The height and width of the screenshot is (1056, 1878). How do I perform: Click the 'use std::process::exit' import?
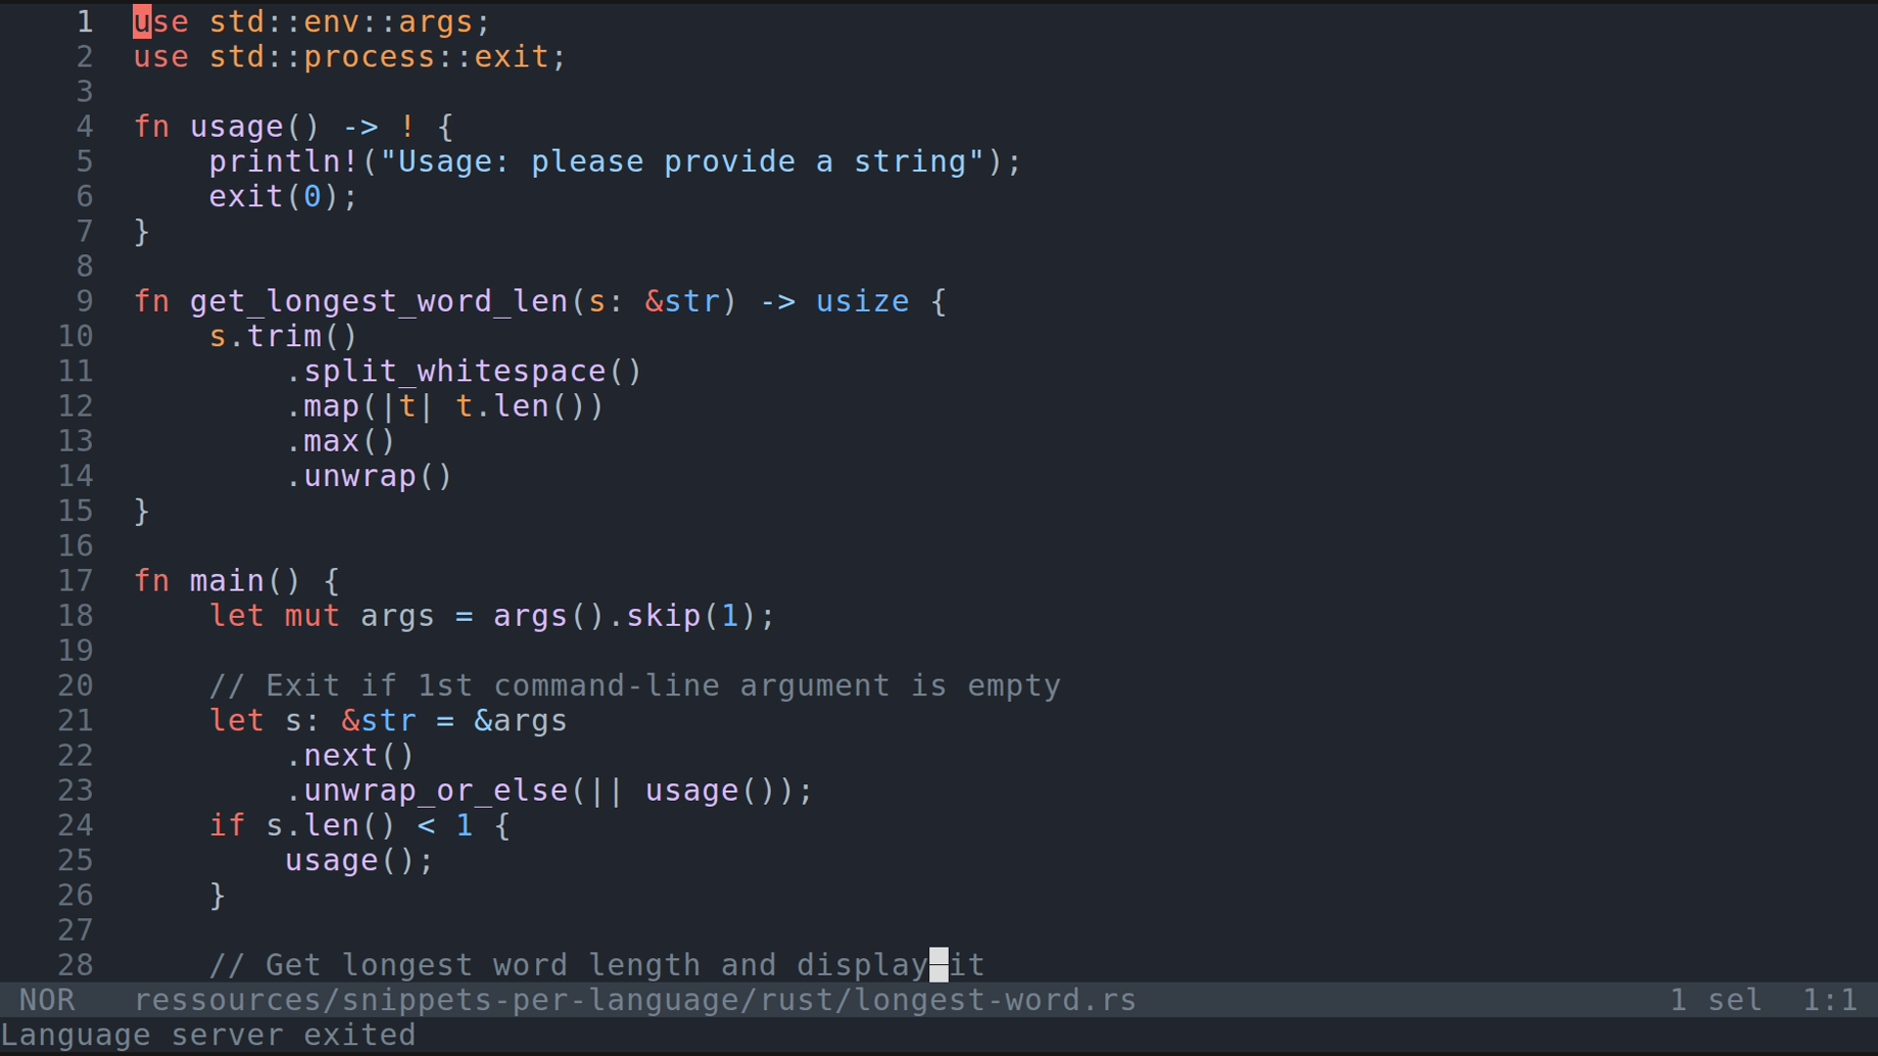(349, 57)
